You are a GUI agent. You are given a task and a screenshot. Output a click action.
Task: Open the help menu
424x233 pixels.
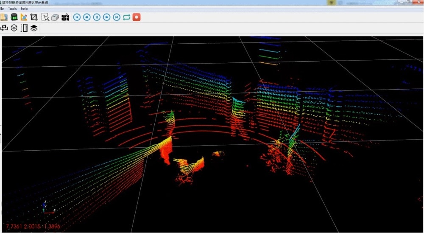[24, 8]
